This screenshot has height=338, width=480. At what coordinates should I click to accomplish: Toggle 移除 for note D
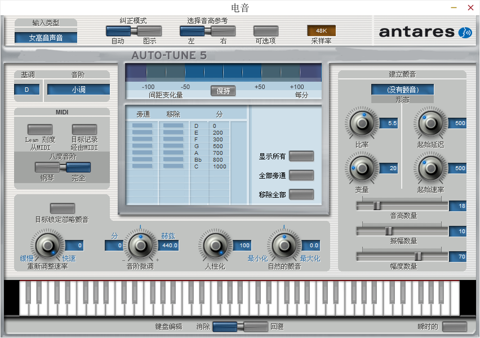click(x=174, y=126)
